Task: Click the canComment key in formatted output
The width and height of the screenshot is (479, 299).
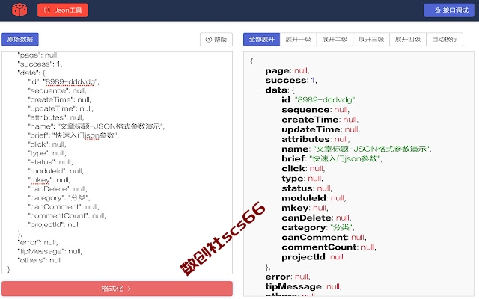Action: 314,238
